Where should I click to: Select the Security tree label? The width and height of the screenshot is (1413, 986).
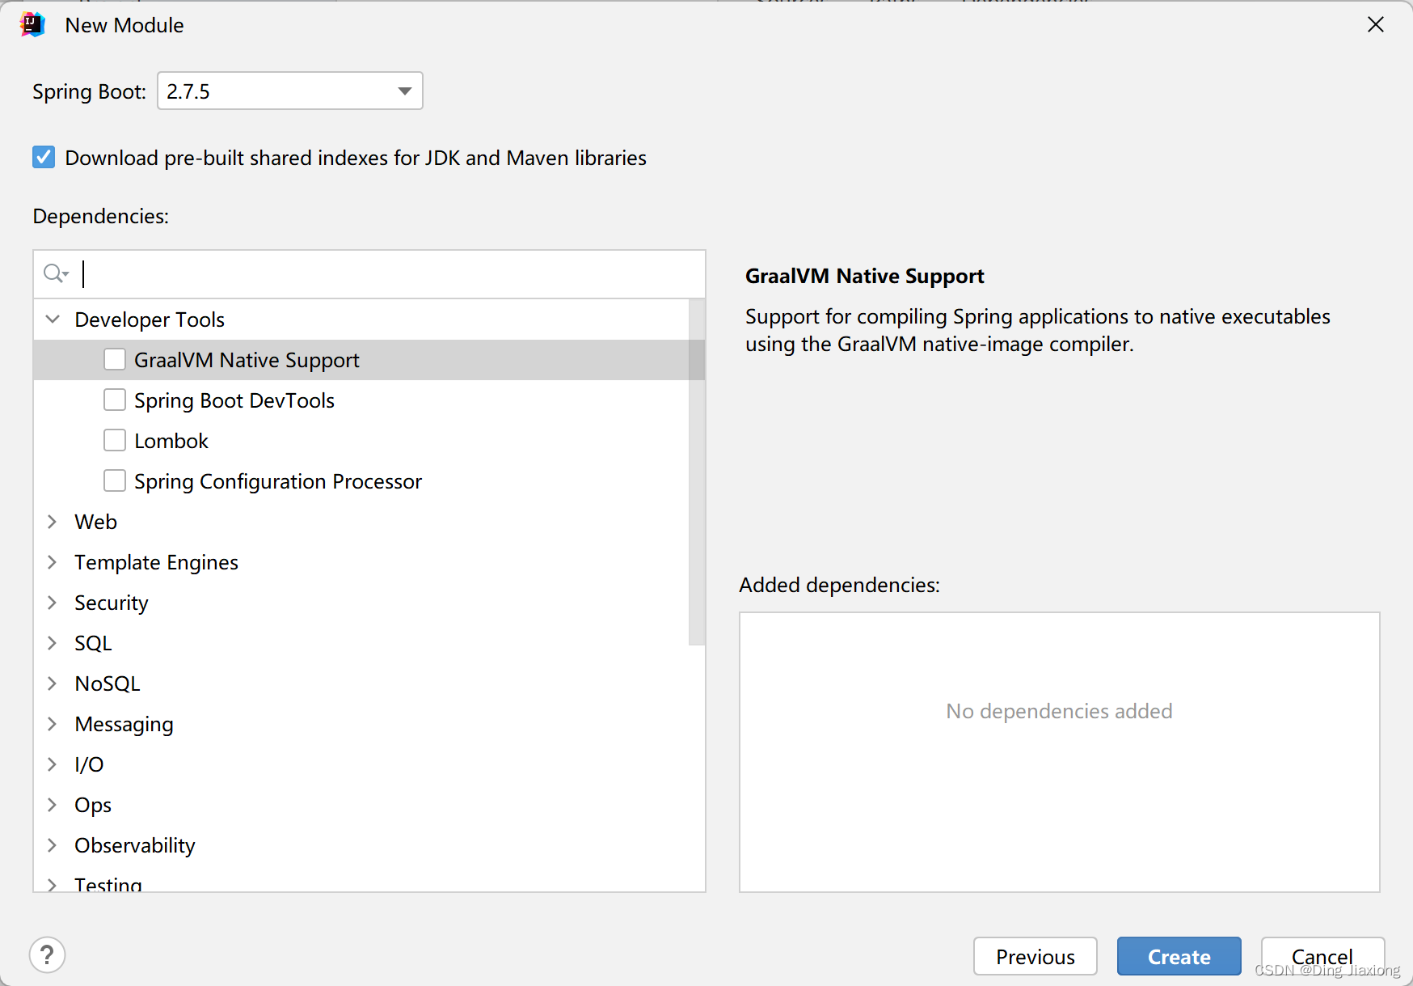pos(112,603)
